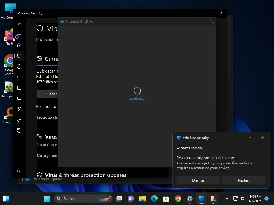274x205 pixels.
Task: Launch Microsoft Edge from taskbar
Action: coord(154,199)
